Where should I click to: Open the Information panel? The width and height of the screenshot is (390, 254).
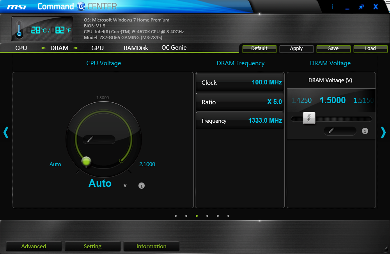(x=151, y=246)
